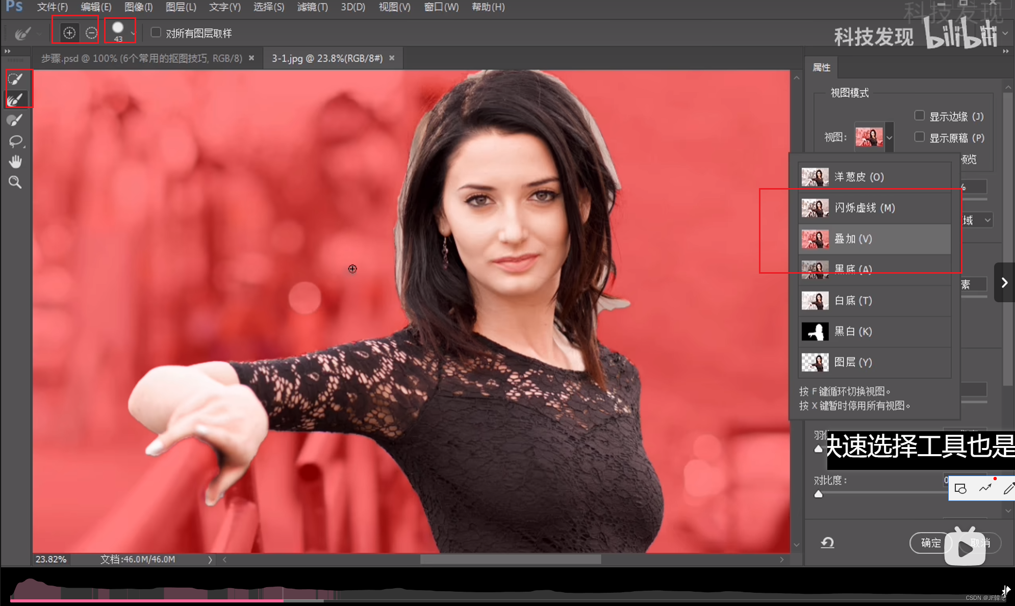Select the Brush tool in left toolbar
Image resolution: width=1015 pixels, height=606 pixels.
(15, 120)
